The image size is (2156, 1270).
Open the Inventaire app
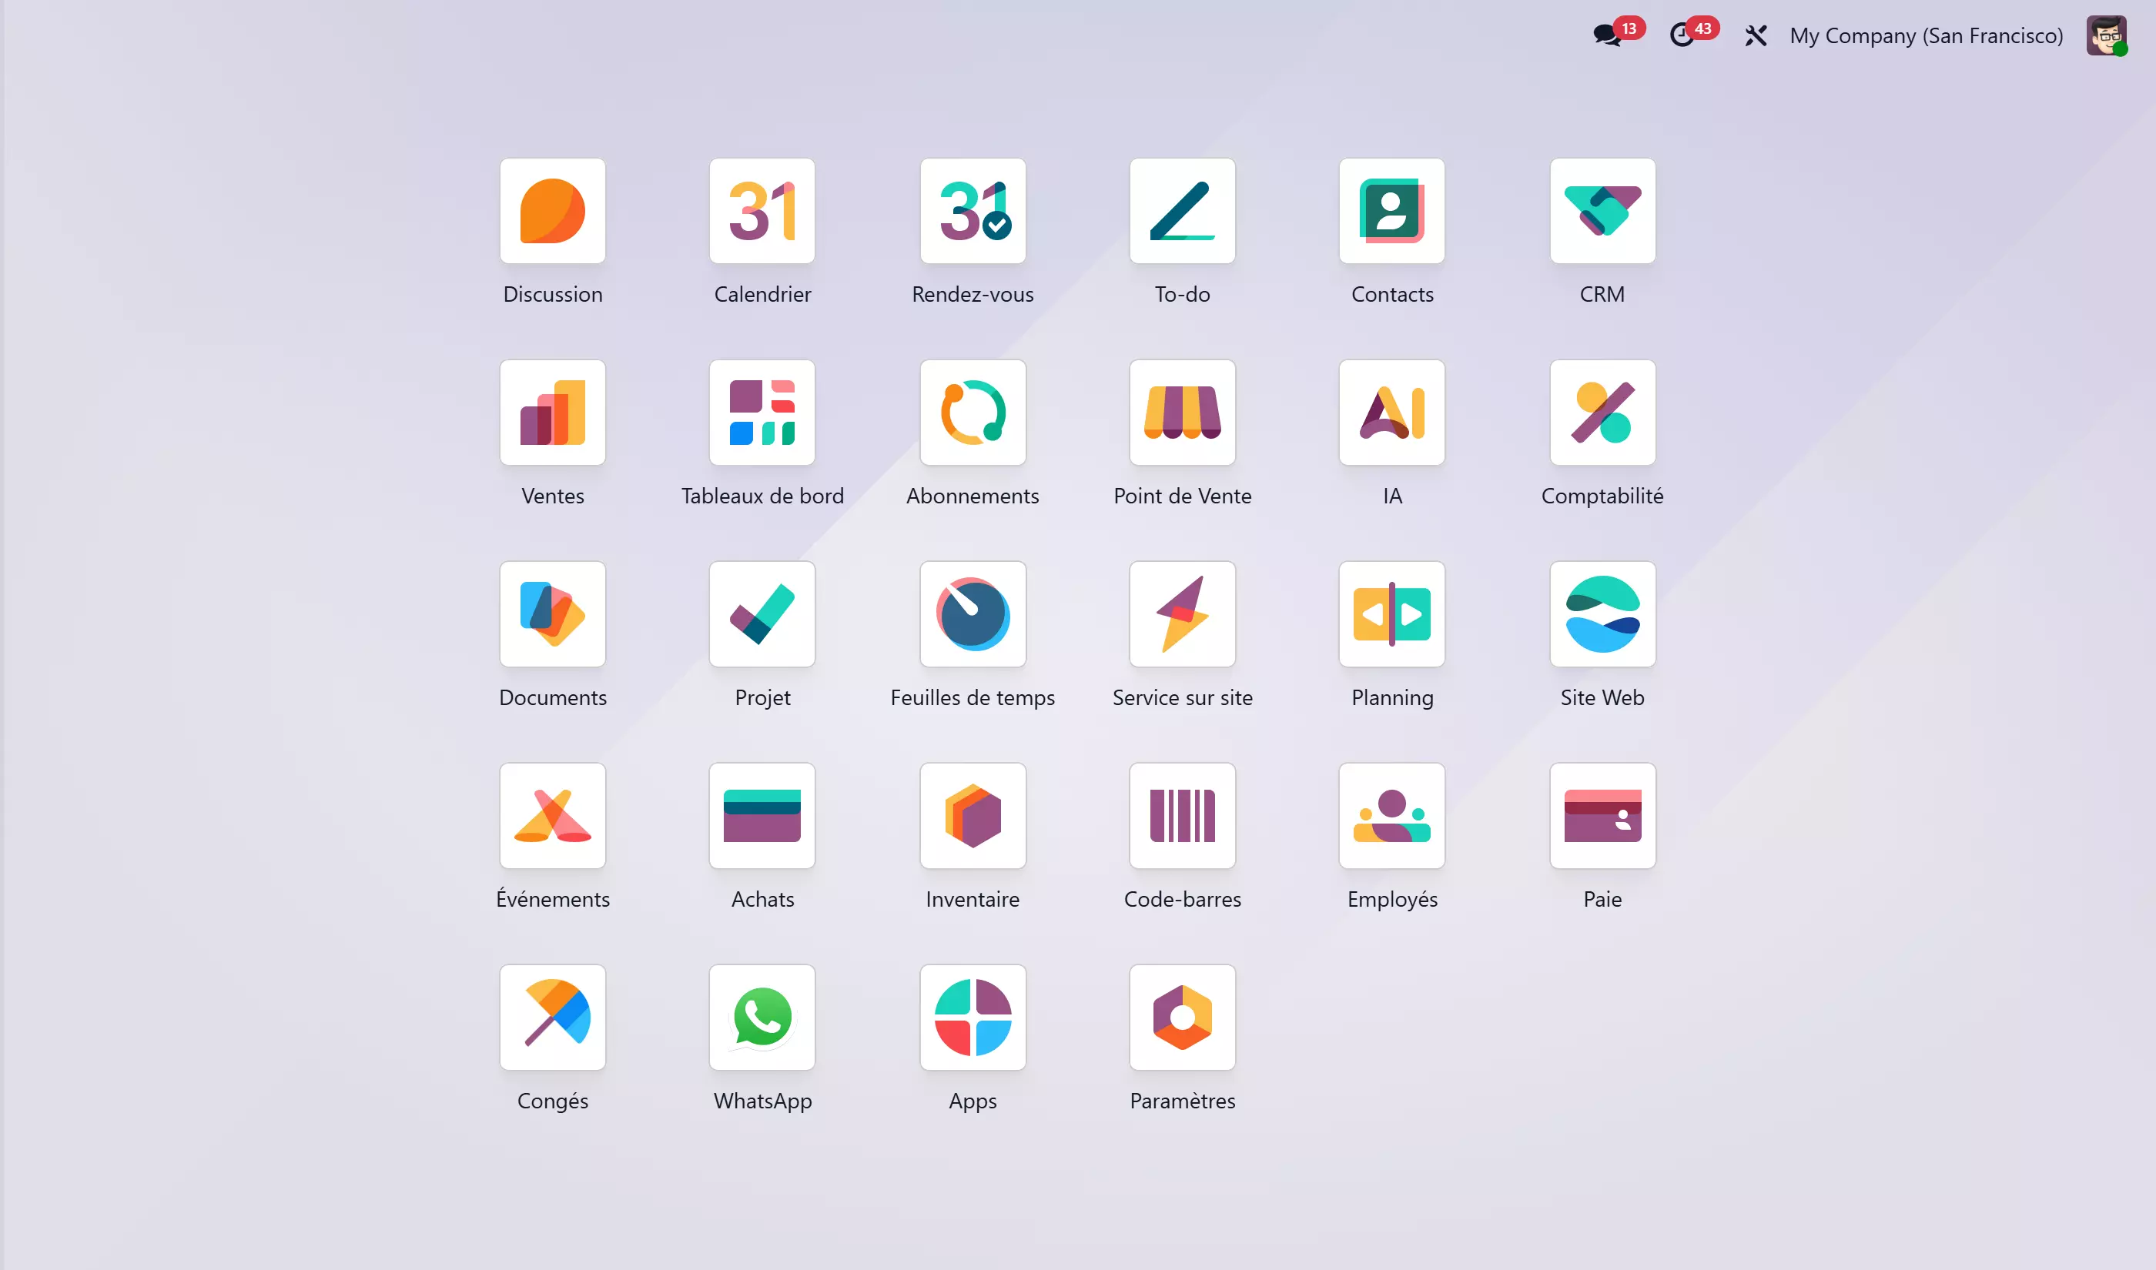[x=973, y=816]
